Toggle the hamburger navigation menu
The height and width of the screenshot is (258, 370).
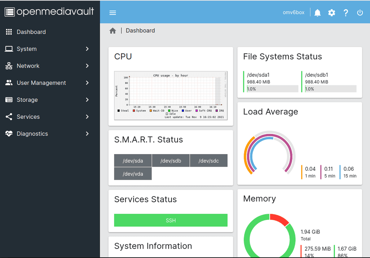pos(112,13)
